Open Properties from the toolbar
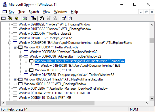Screen dimensions: 155x112 pos(63,18)
